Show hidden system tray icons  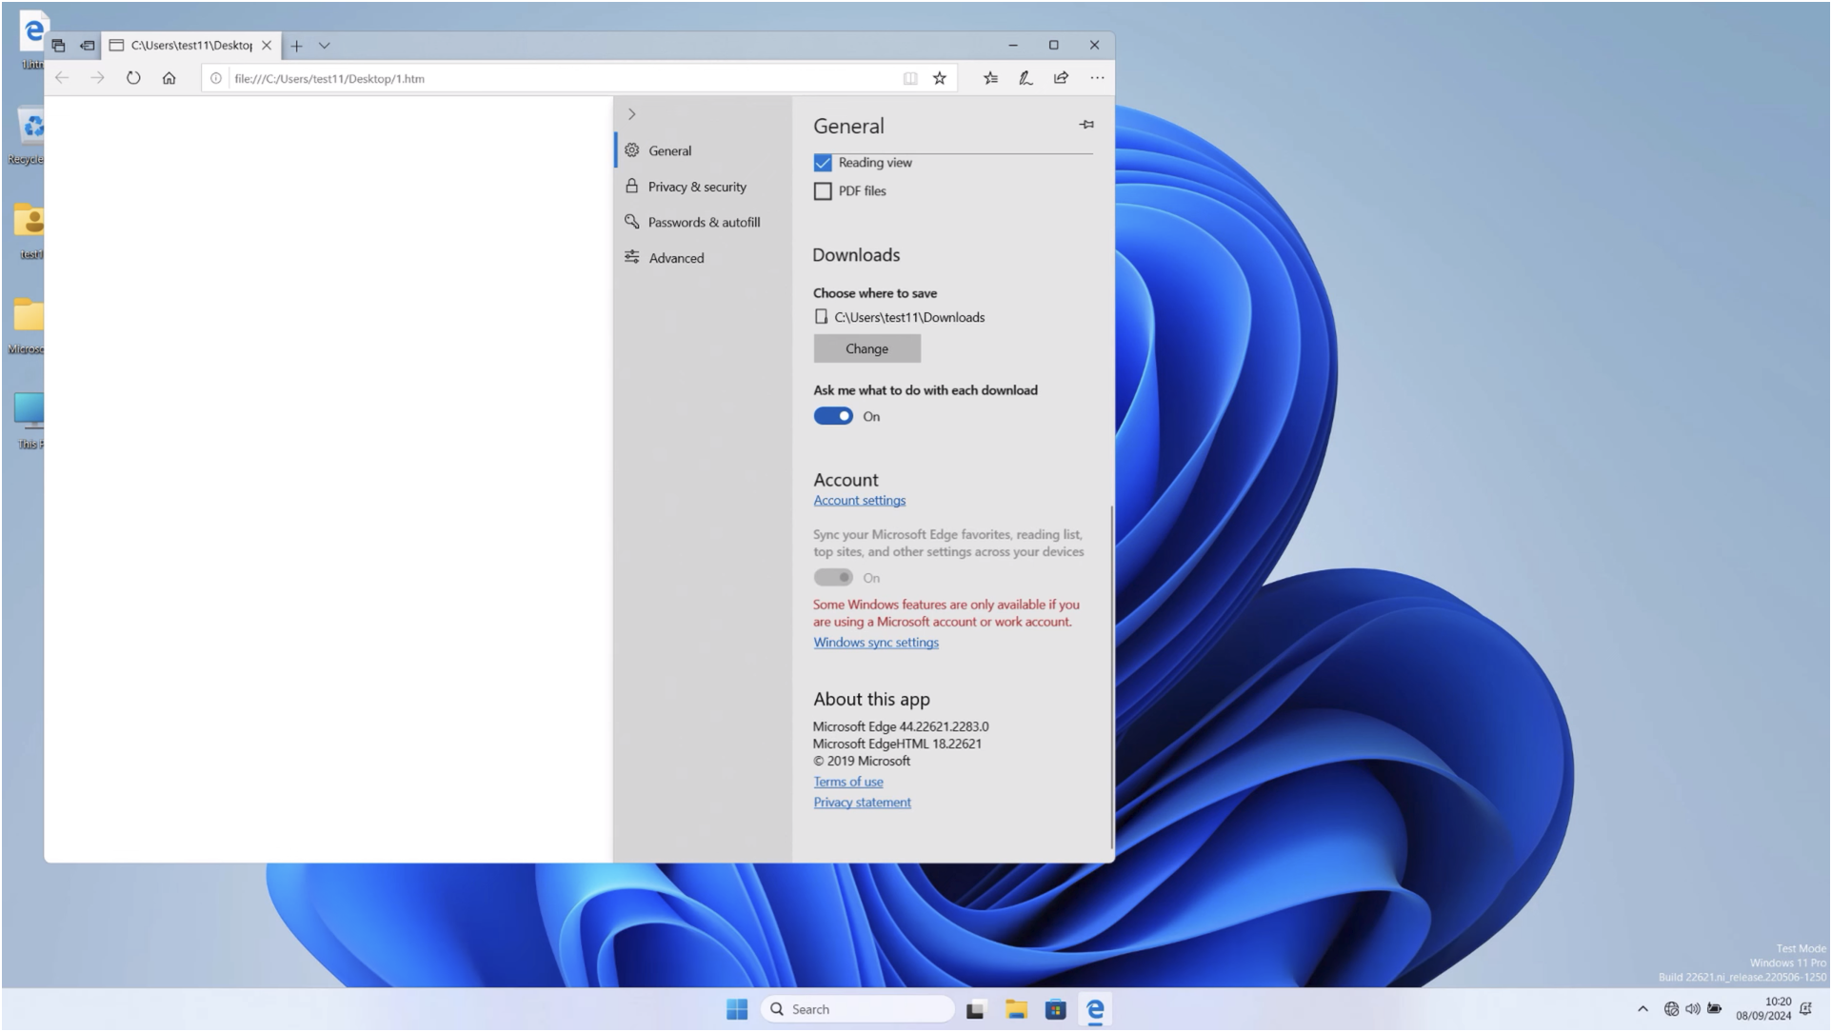[1643, 1009]
